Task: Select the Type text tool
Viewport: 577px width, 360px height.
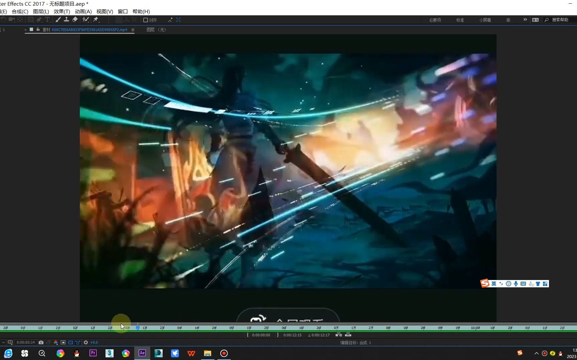Action: coord(47,20)
